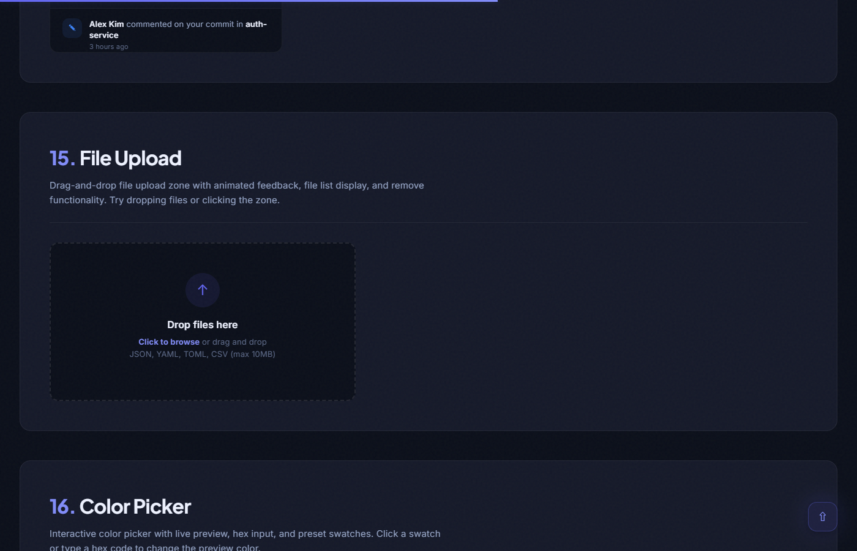Select the 'Alex Kim' name in notification
Image resolution: width=857 pixels, height=551 pixels.
click(107, 24)
